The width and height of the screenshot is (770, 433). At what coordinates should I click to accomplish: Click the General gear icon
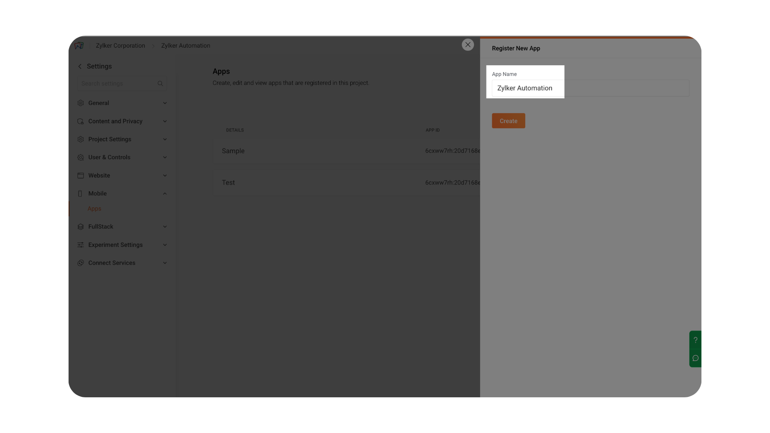coord(81,103)
